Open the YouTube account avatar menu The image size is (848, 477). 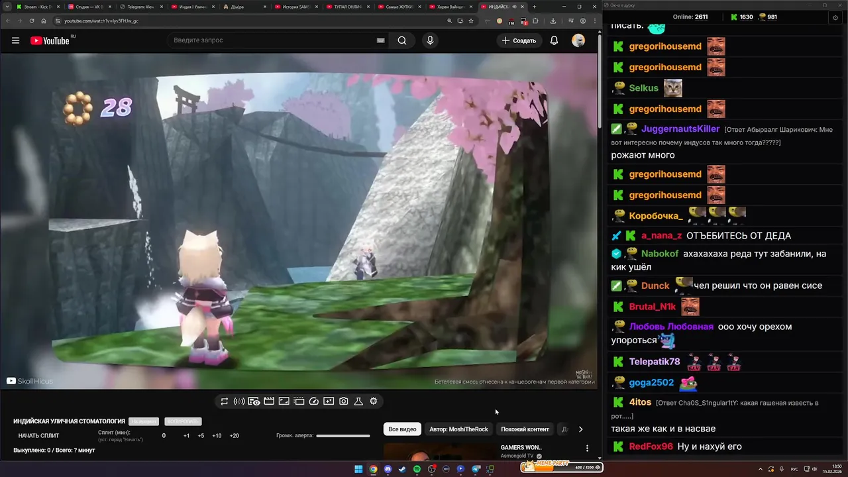point(578,40)
